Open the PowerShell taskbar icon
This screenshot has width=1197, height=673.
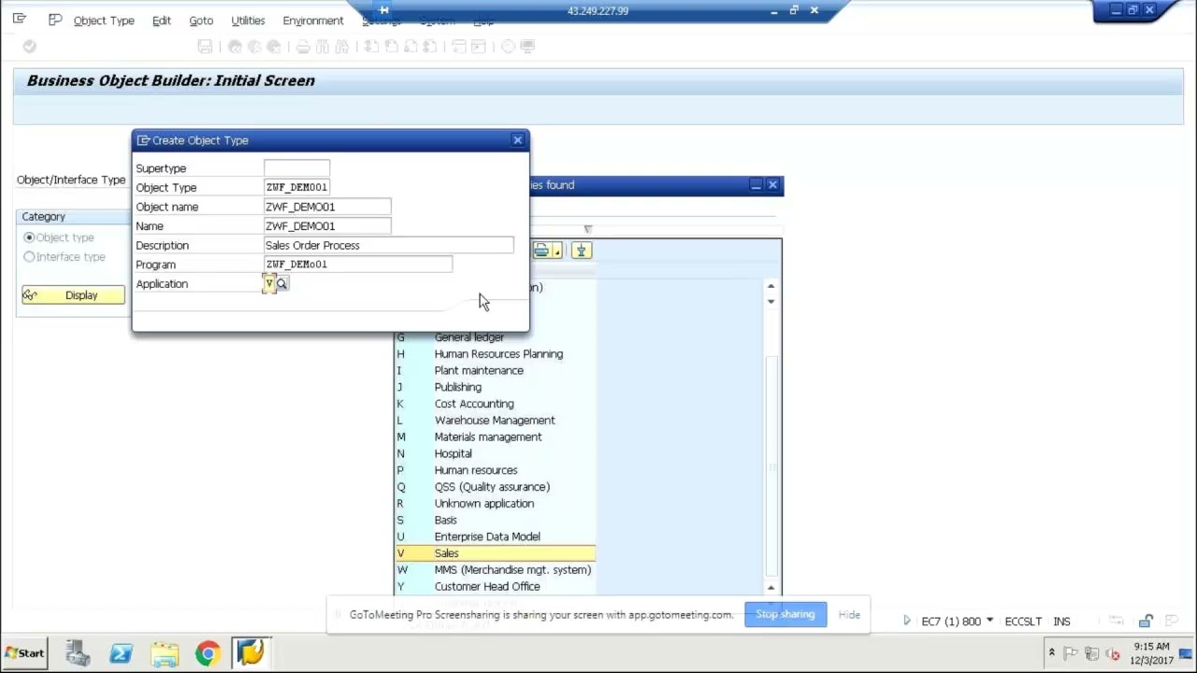[121, 653]
